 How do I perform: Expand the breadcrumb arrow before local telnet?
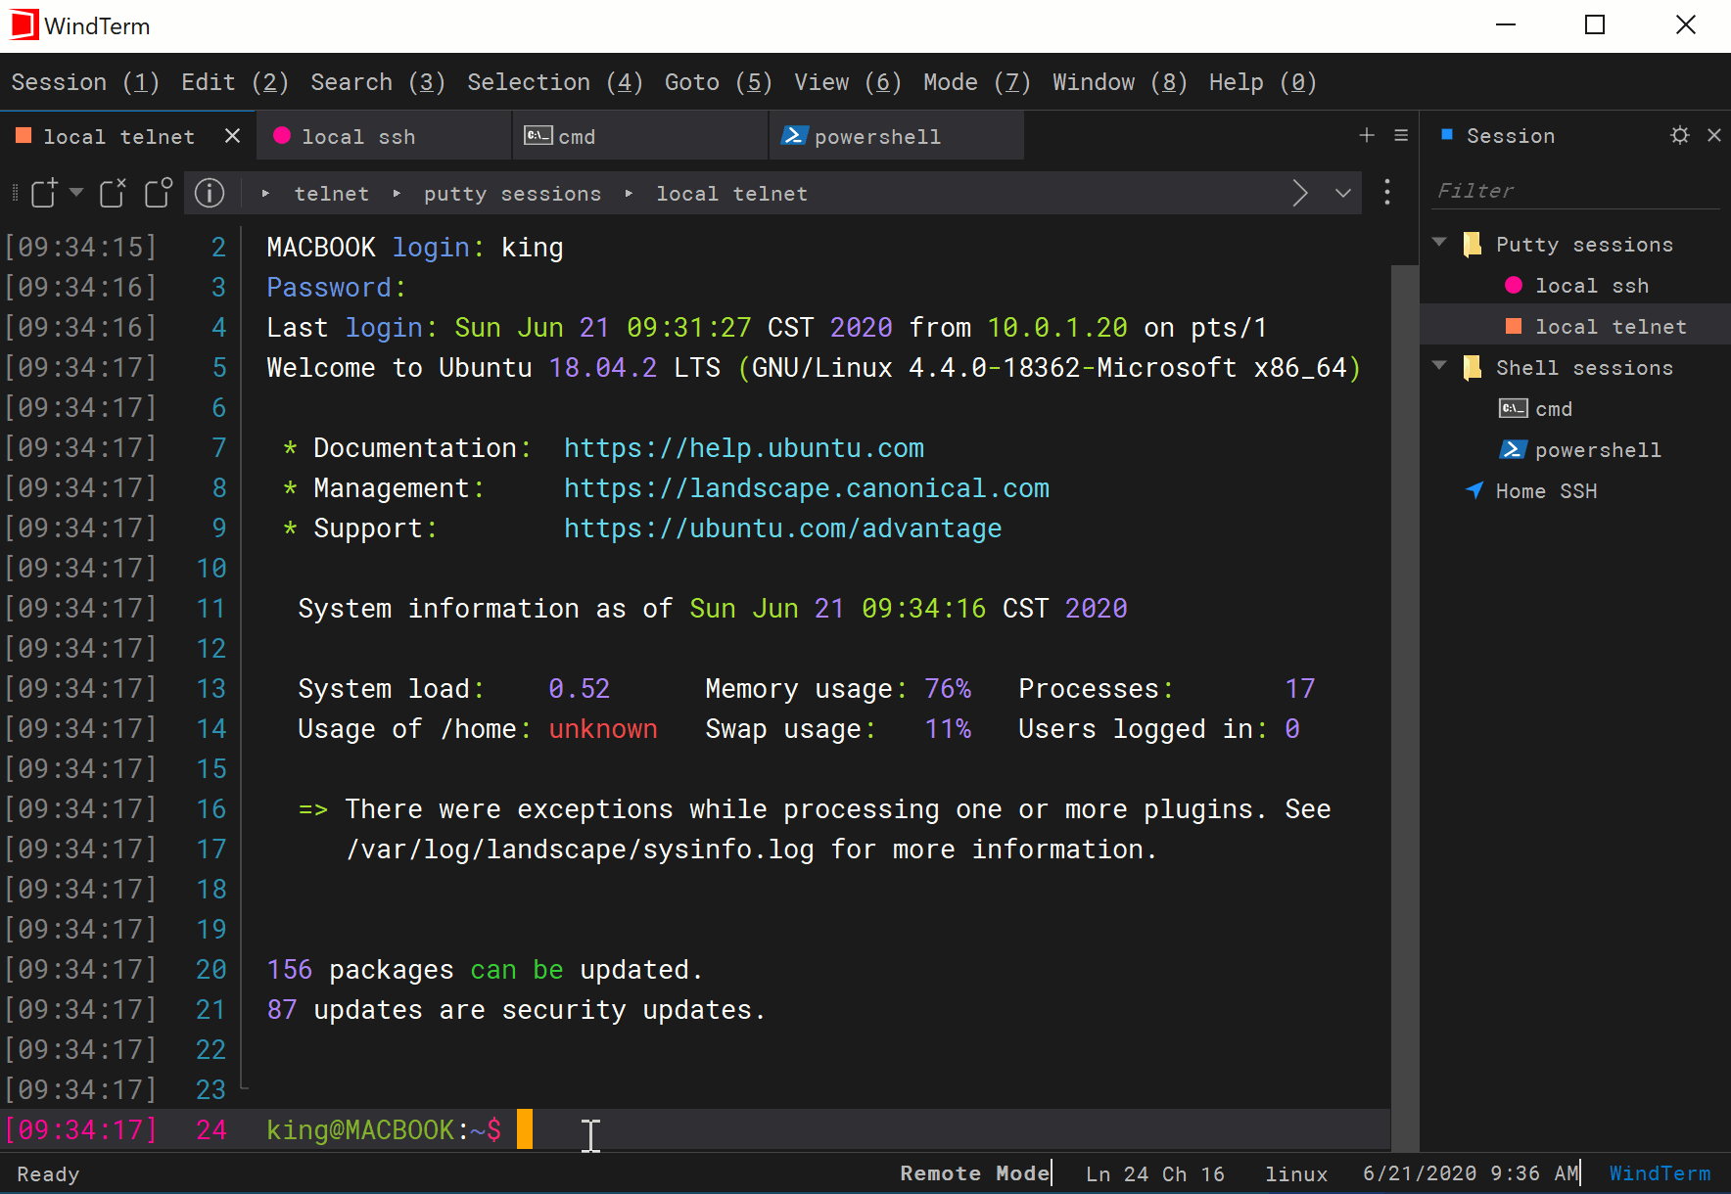click(629, 194)
